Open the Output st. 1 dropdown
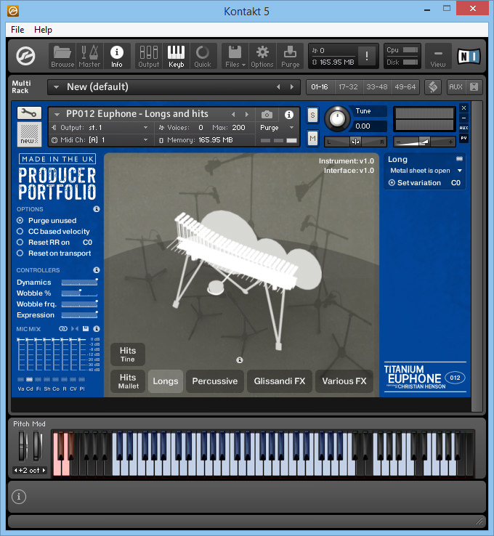494x536 pixels. [x=145, y=128]
